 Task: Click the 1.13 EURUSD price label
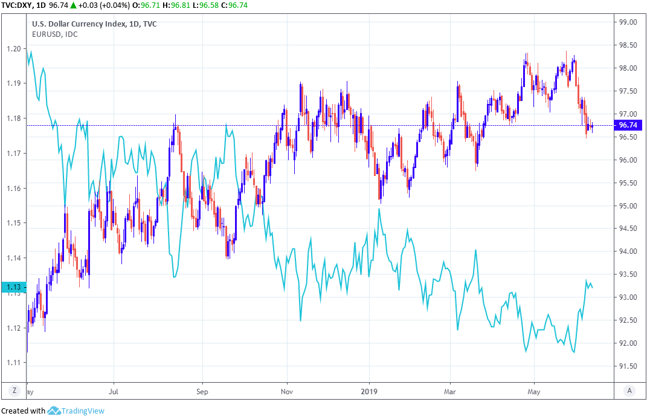coord(13,287)
